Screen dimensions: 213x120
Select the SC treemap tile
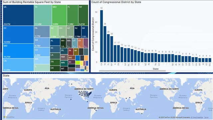click(x=72, y=62)
